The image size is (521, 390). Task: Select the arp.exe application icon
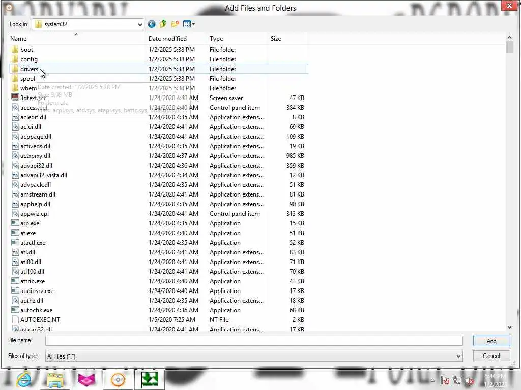pos(15,223)
